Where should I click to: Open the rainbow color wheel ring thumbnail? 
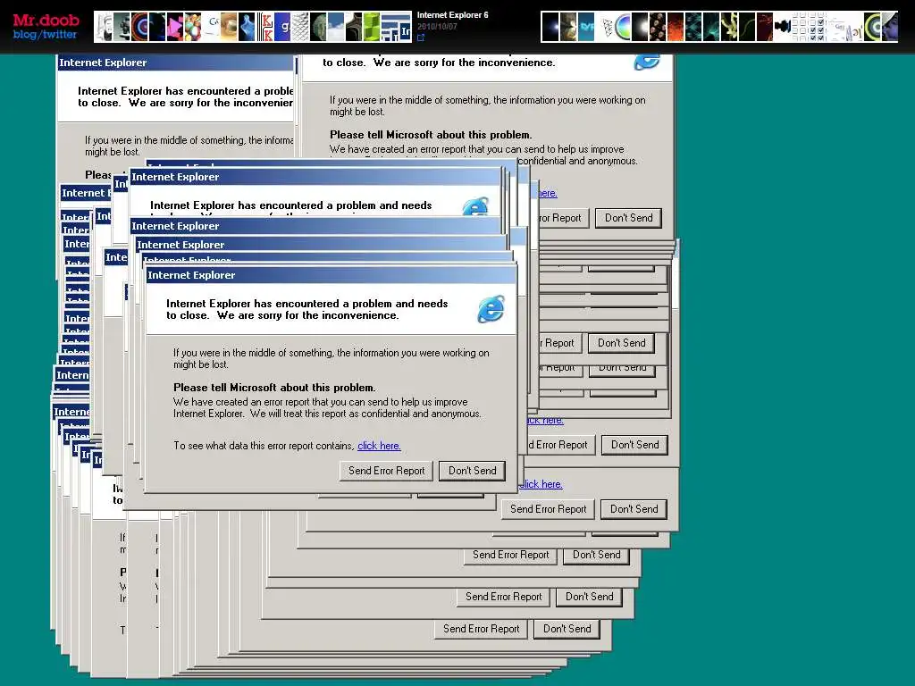click(x=623, y=27)
